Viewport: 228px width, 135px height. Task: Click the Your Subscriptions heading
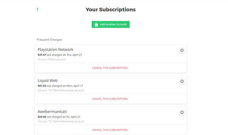[111, 10]
